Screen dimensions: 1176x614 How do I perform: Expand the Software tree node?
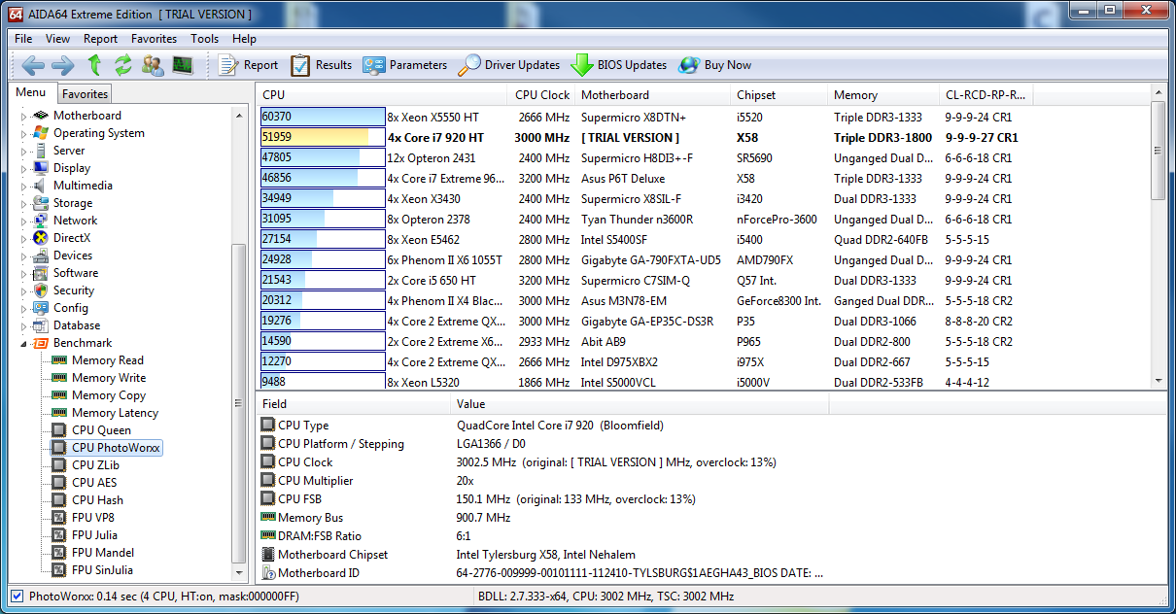[x=23, y=273]
